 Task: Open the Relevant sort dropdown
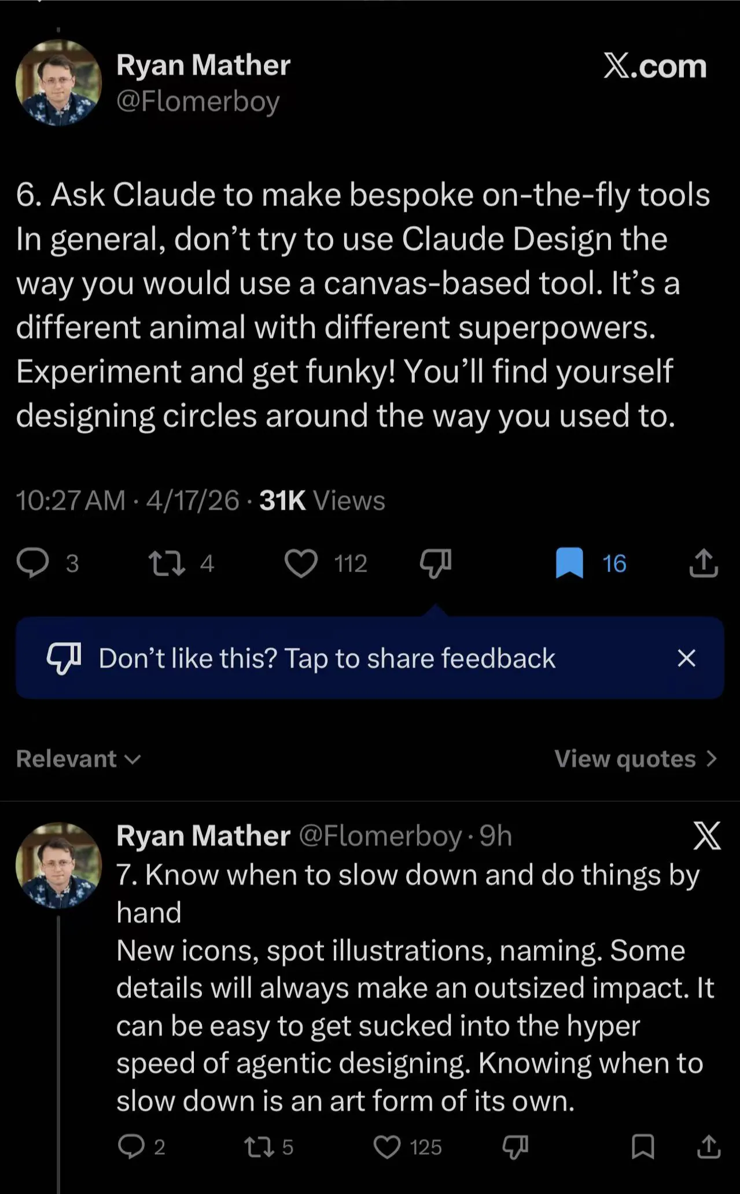click(x=79, y=758)
